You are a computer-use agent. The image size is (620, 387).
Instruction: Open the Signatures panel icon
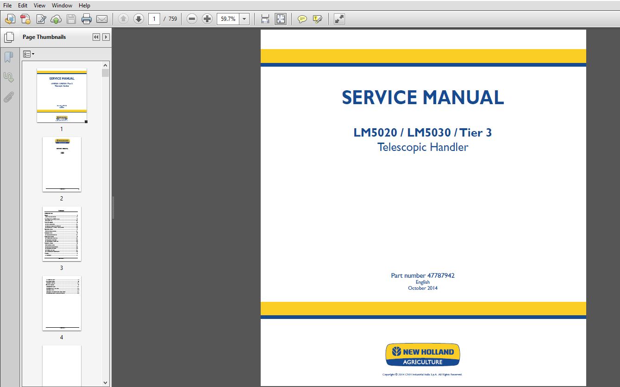pyautogui.click(x=9, y=77)
